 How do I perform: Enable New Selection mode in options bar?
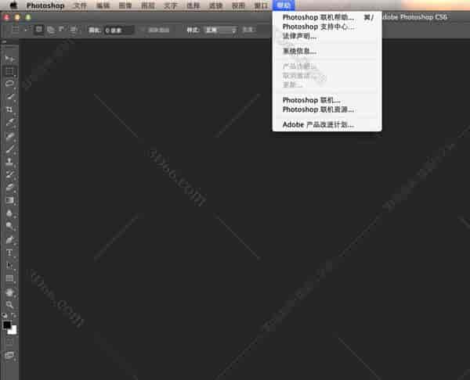39,30
